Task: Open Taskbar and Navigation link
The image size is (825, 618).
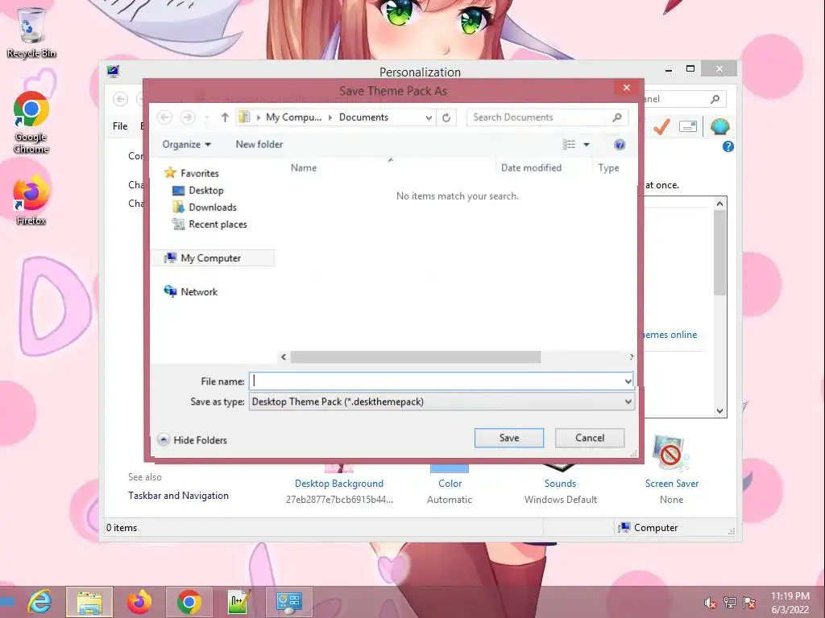Action: [x=178, y=496]
